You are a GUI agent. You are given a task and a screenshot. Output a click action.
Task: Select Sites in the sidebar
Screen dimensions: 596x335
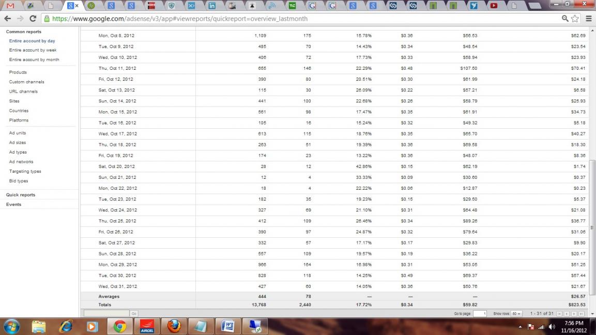[x=14, y=101]
